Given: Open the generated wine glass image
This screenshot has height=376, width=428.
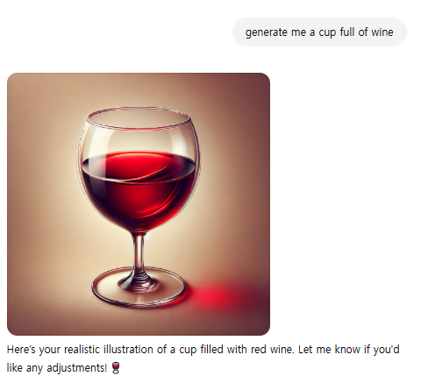Looking at the screenshot, I should 139,204.
